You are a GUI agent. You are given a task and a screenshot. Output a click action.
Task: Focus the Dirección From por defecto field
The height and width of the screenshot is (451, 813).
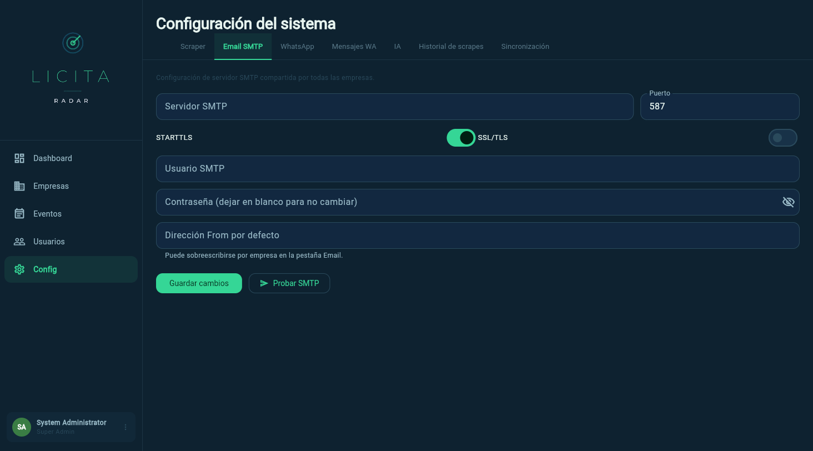click(x=478, y=235)
